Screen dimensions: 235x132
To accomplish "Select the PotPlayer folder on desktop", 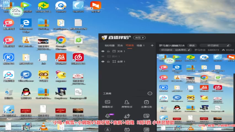I will click(61, 24).
